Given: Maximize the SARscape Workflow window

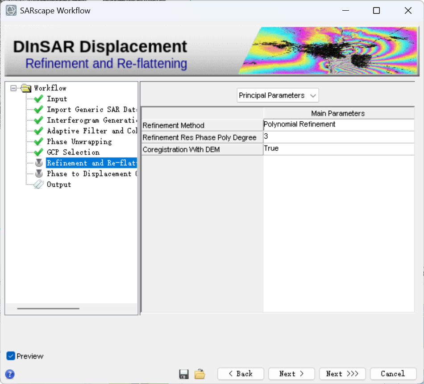Looking at the screenshot, I should pyautogui.click(x=376, y=11).
